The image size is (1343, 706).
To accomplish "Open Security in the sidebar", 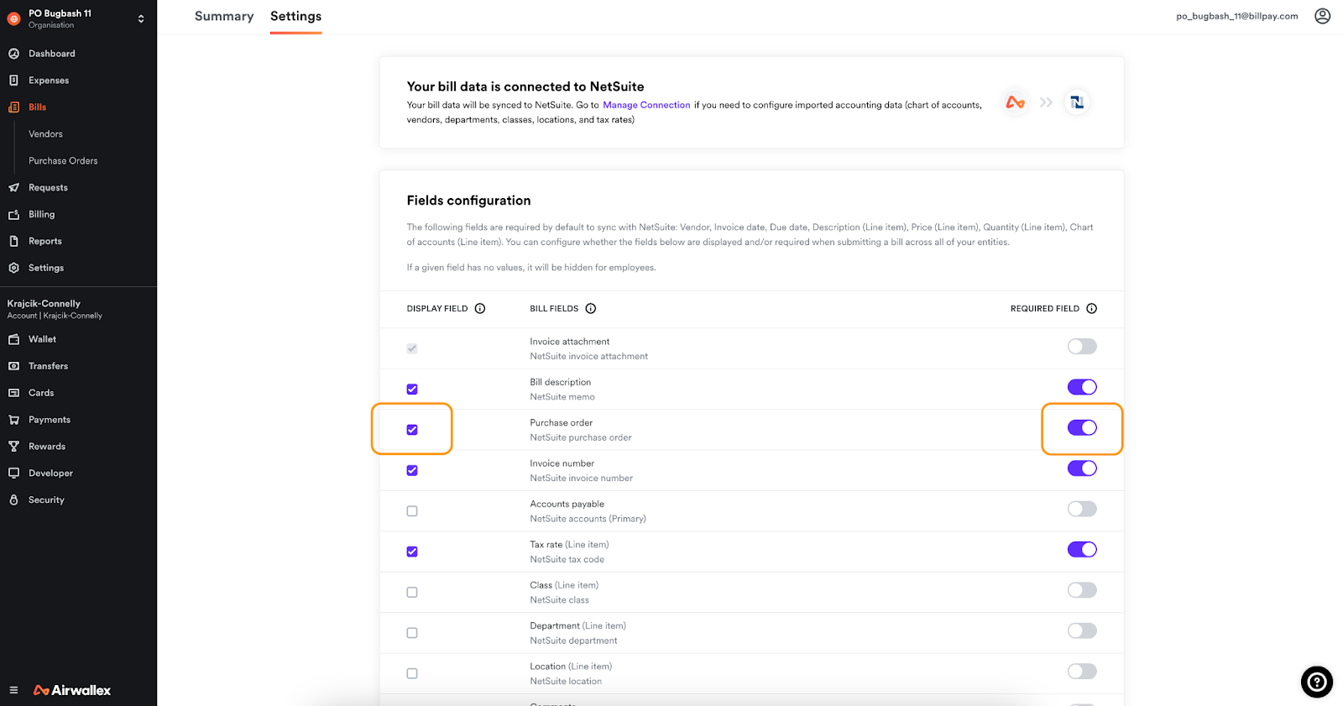I will click(x=46, y=499).
